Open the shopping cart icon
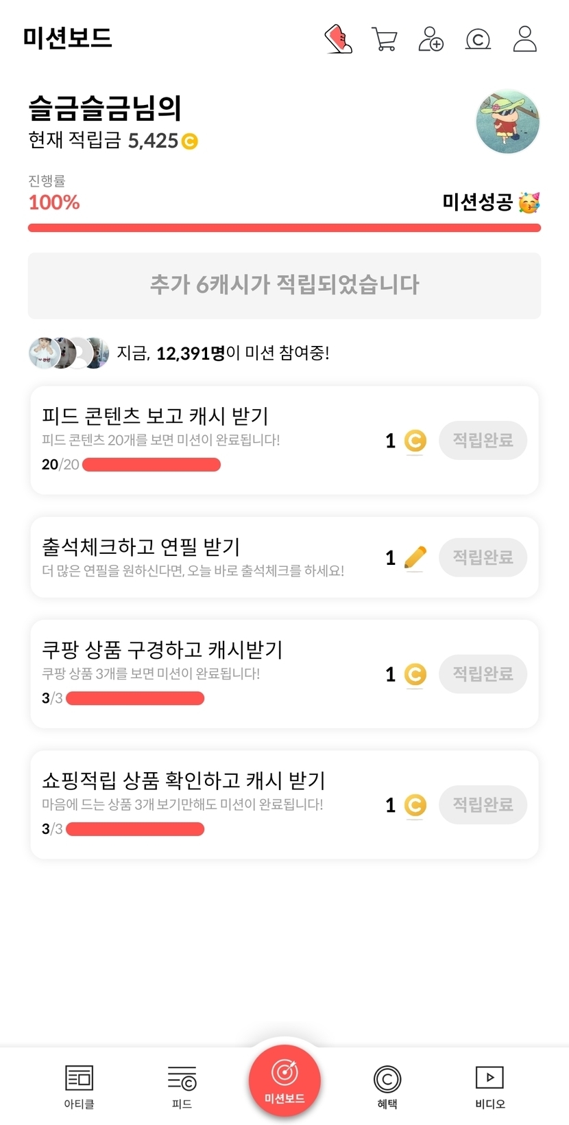The image size is (569, 1125). [384, 39]
